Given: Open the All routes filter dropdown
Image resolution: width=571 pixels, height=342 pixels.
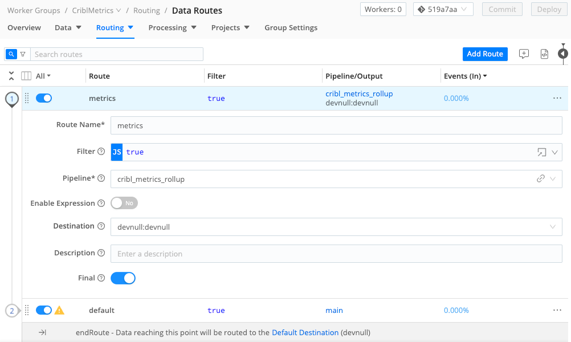Looking at the screenshot, I should tap(41, 75).
